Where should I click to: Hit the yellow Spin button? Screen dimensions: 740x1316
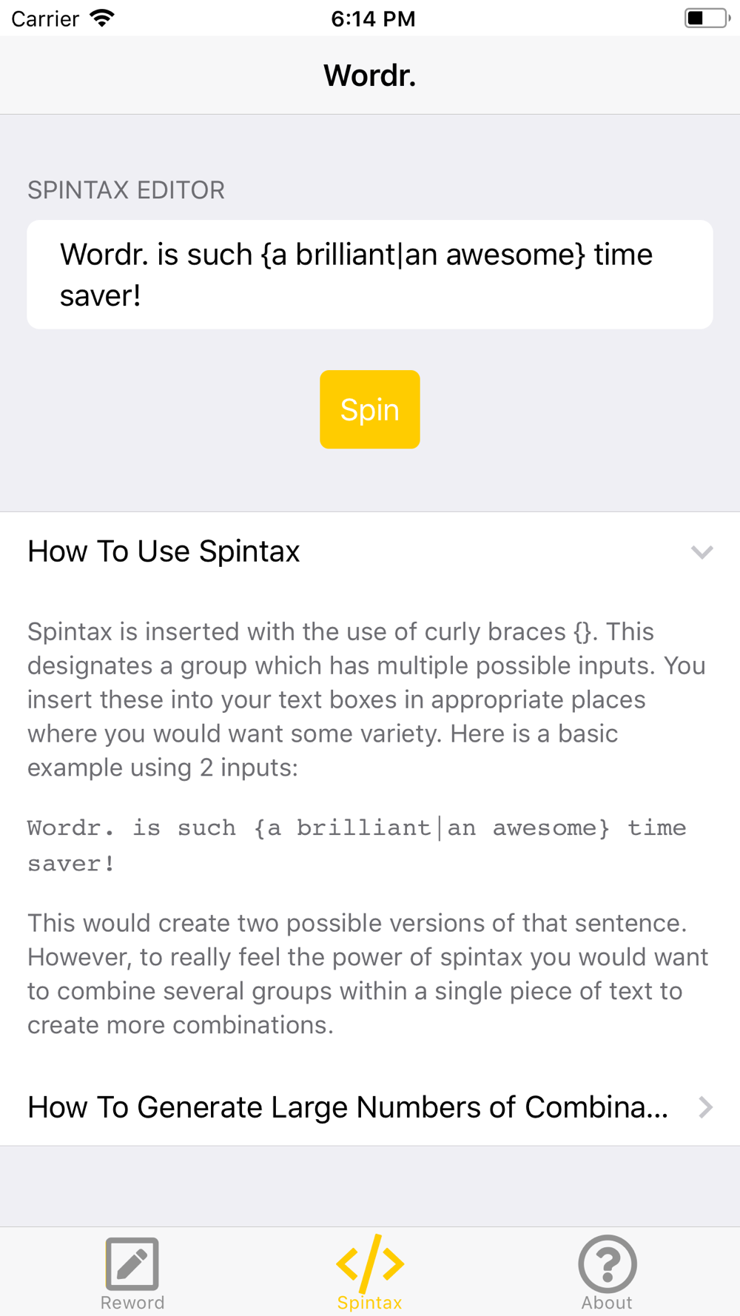pos(370,409)
